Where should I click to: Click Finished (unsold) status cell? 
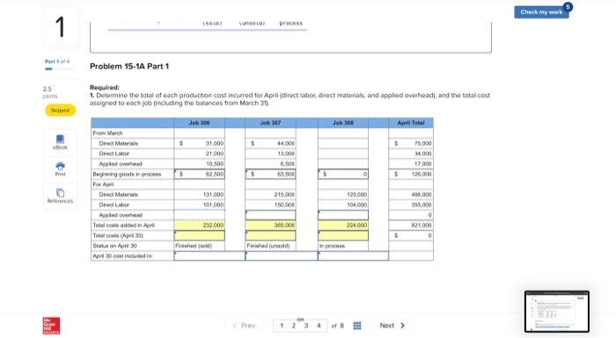click(271, 246)
